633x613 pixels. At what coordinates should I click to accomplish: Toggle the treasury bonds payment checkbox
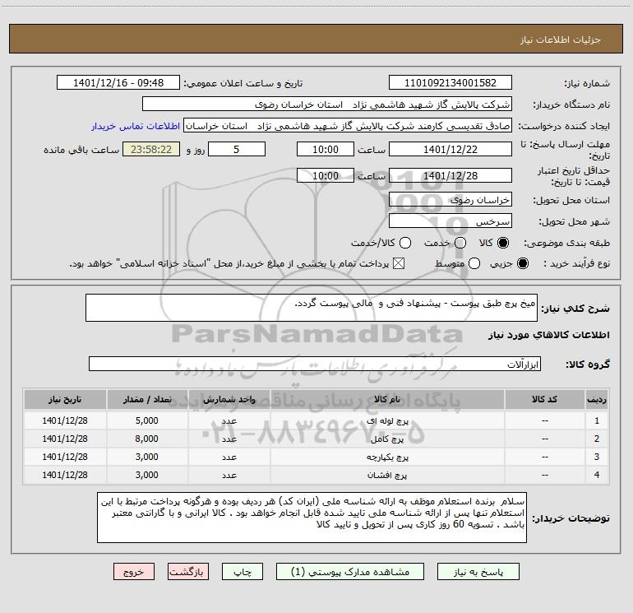(400, 263)
